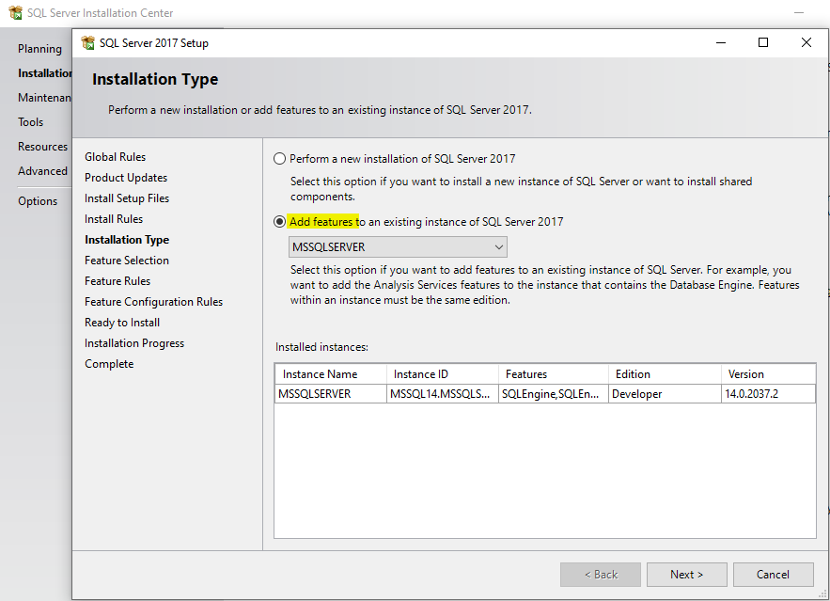Open Planning in Installation Center sidebar

(x=39, y=49)
